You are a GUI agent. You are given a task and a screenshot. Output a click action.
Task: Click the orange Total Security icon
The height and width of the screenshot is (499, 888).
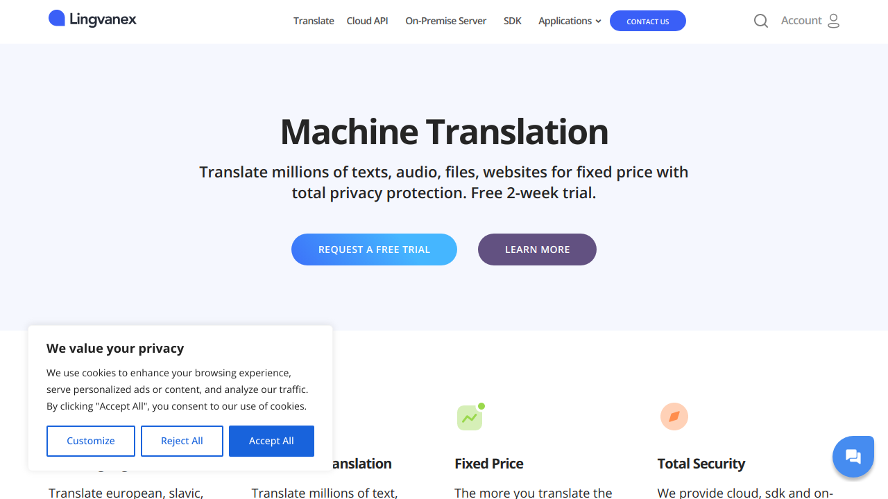point(674,417)
